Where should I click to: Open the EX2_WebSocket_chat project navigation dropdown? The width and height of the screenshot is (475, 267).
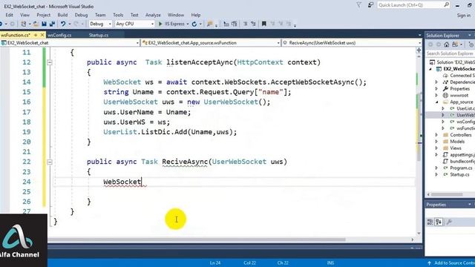click(x=137, y=43)
